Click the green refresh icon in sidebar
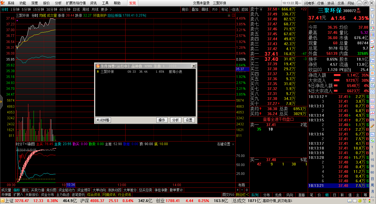Screen dimensions: 376x204 [x=372, y=141]
